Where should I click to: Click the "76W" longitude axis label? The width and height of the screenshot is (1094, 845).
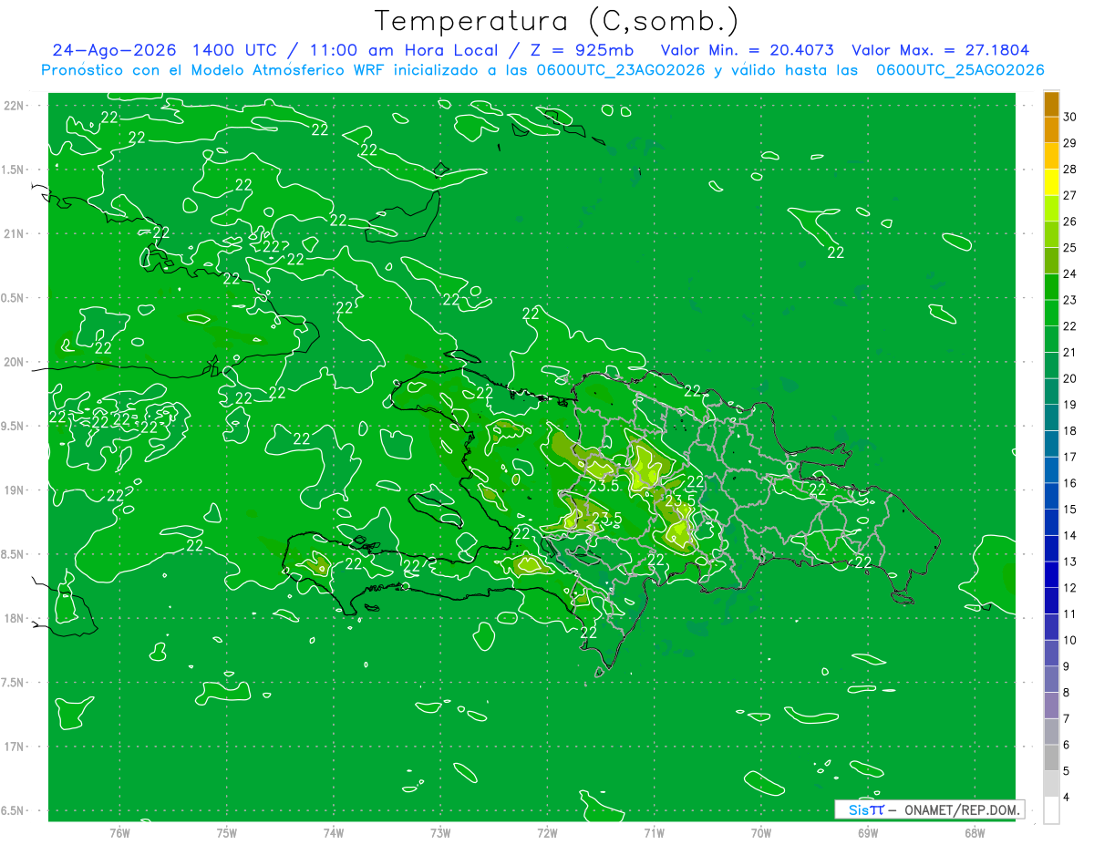click(x=119, y=832)
